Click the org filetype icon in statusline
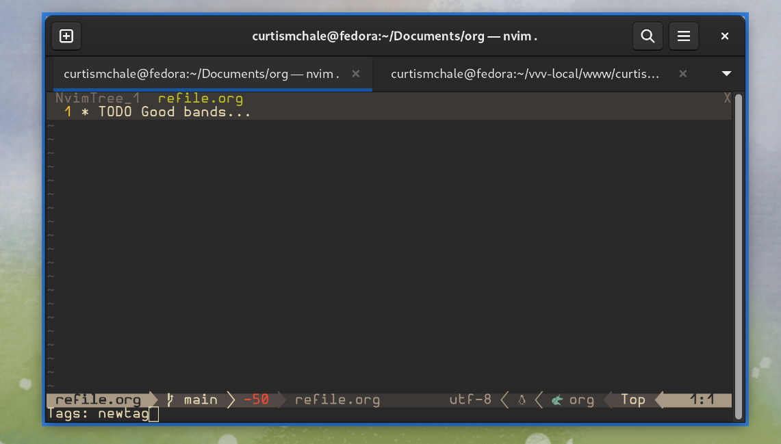This screenshot has height=444, width=781. point(556,400)
